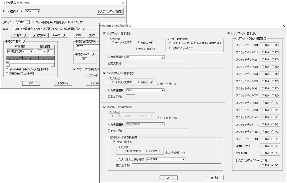Set スクラッチパッド00 to RO

(273, 45)
